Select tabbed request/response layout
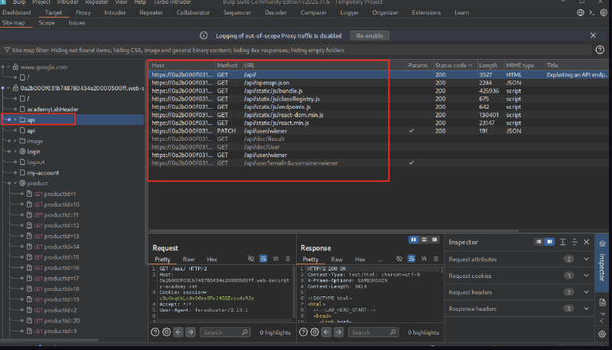Screen dimensions: 612x350 pyautogui.click(x=435, y=240)
